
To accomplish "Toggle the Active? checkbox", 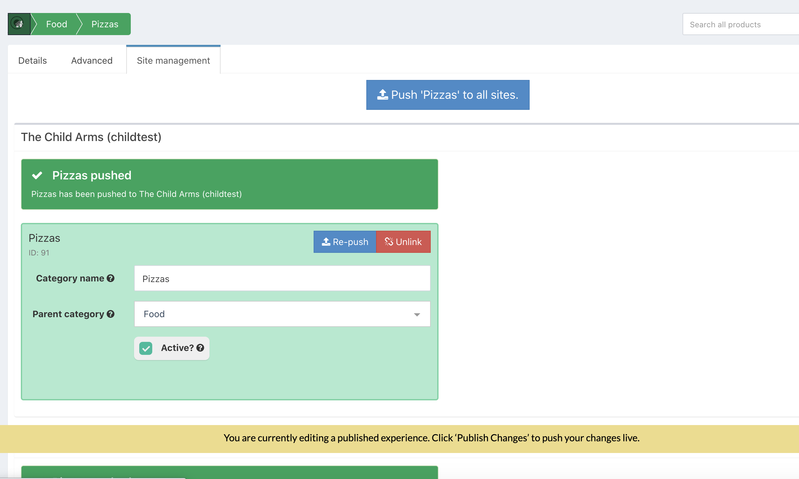I will 146,348.
